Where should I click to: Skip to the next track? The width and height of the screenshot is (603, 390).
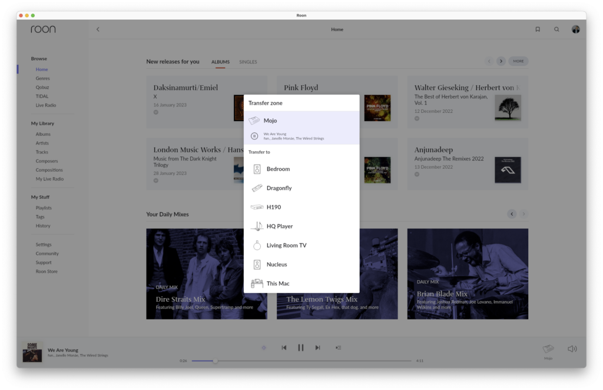point(317,348)
